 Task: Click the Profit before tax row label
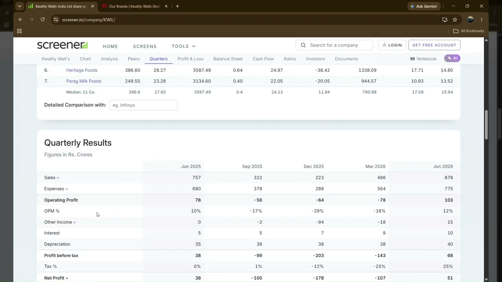point(61,255)
